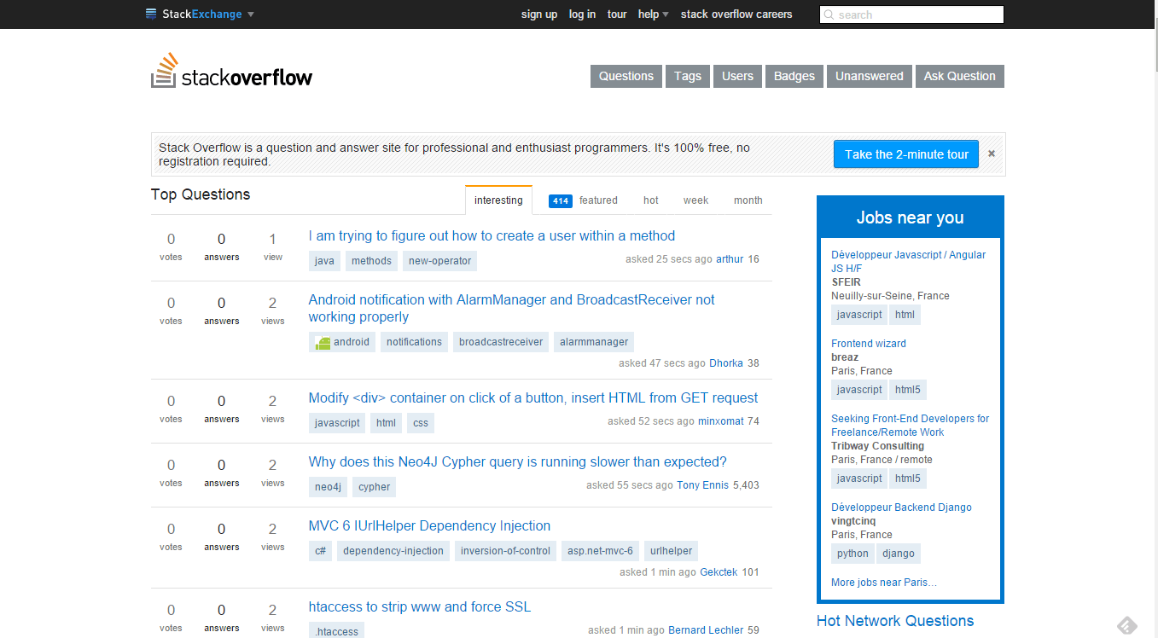Click the .htaccess tag
This screenshot has width=1158, height=638.
[336, 631]
